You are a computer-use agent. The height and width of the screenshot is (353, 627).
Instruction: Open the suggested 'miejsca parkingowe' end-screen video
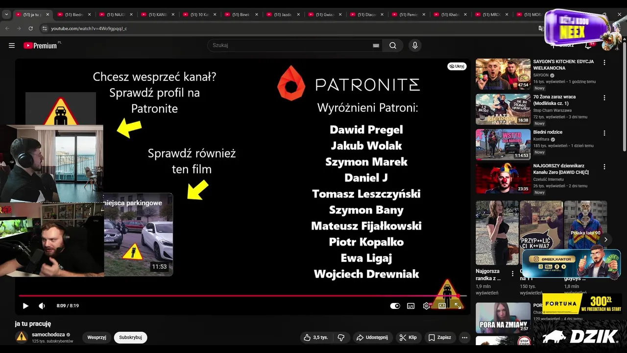pyautogui.click(x=138, y=234)
